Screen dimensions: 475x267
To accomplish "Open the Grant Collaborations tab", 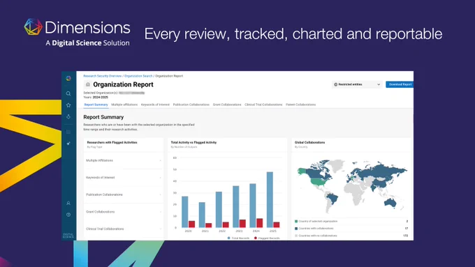I will [227, 105].
